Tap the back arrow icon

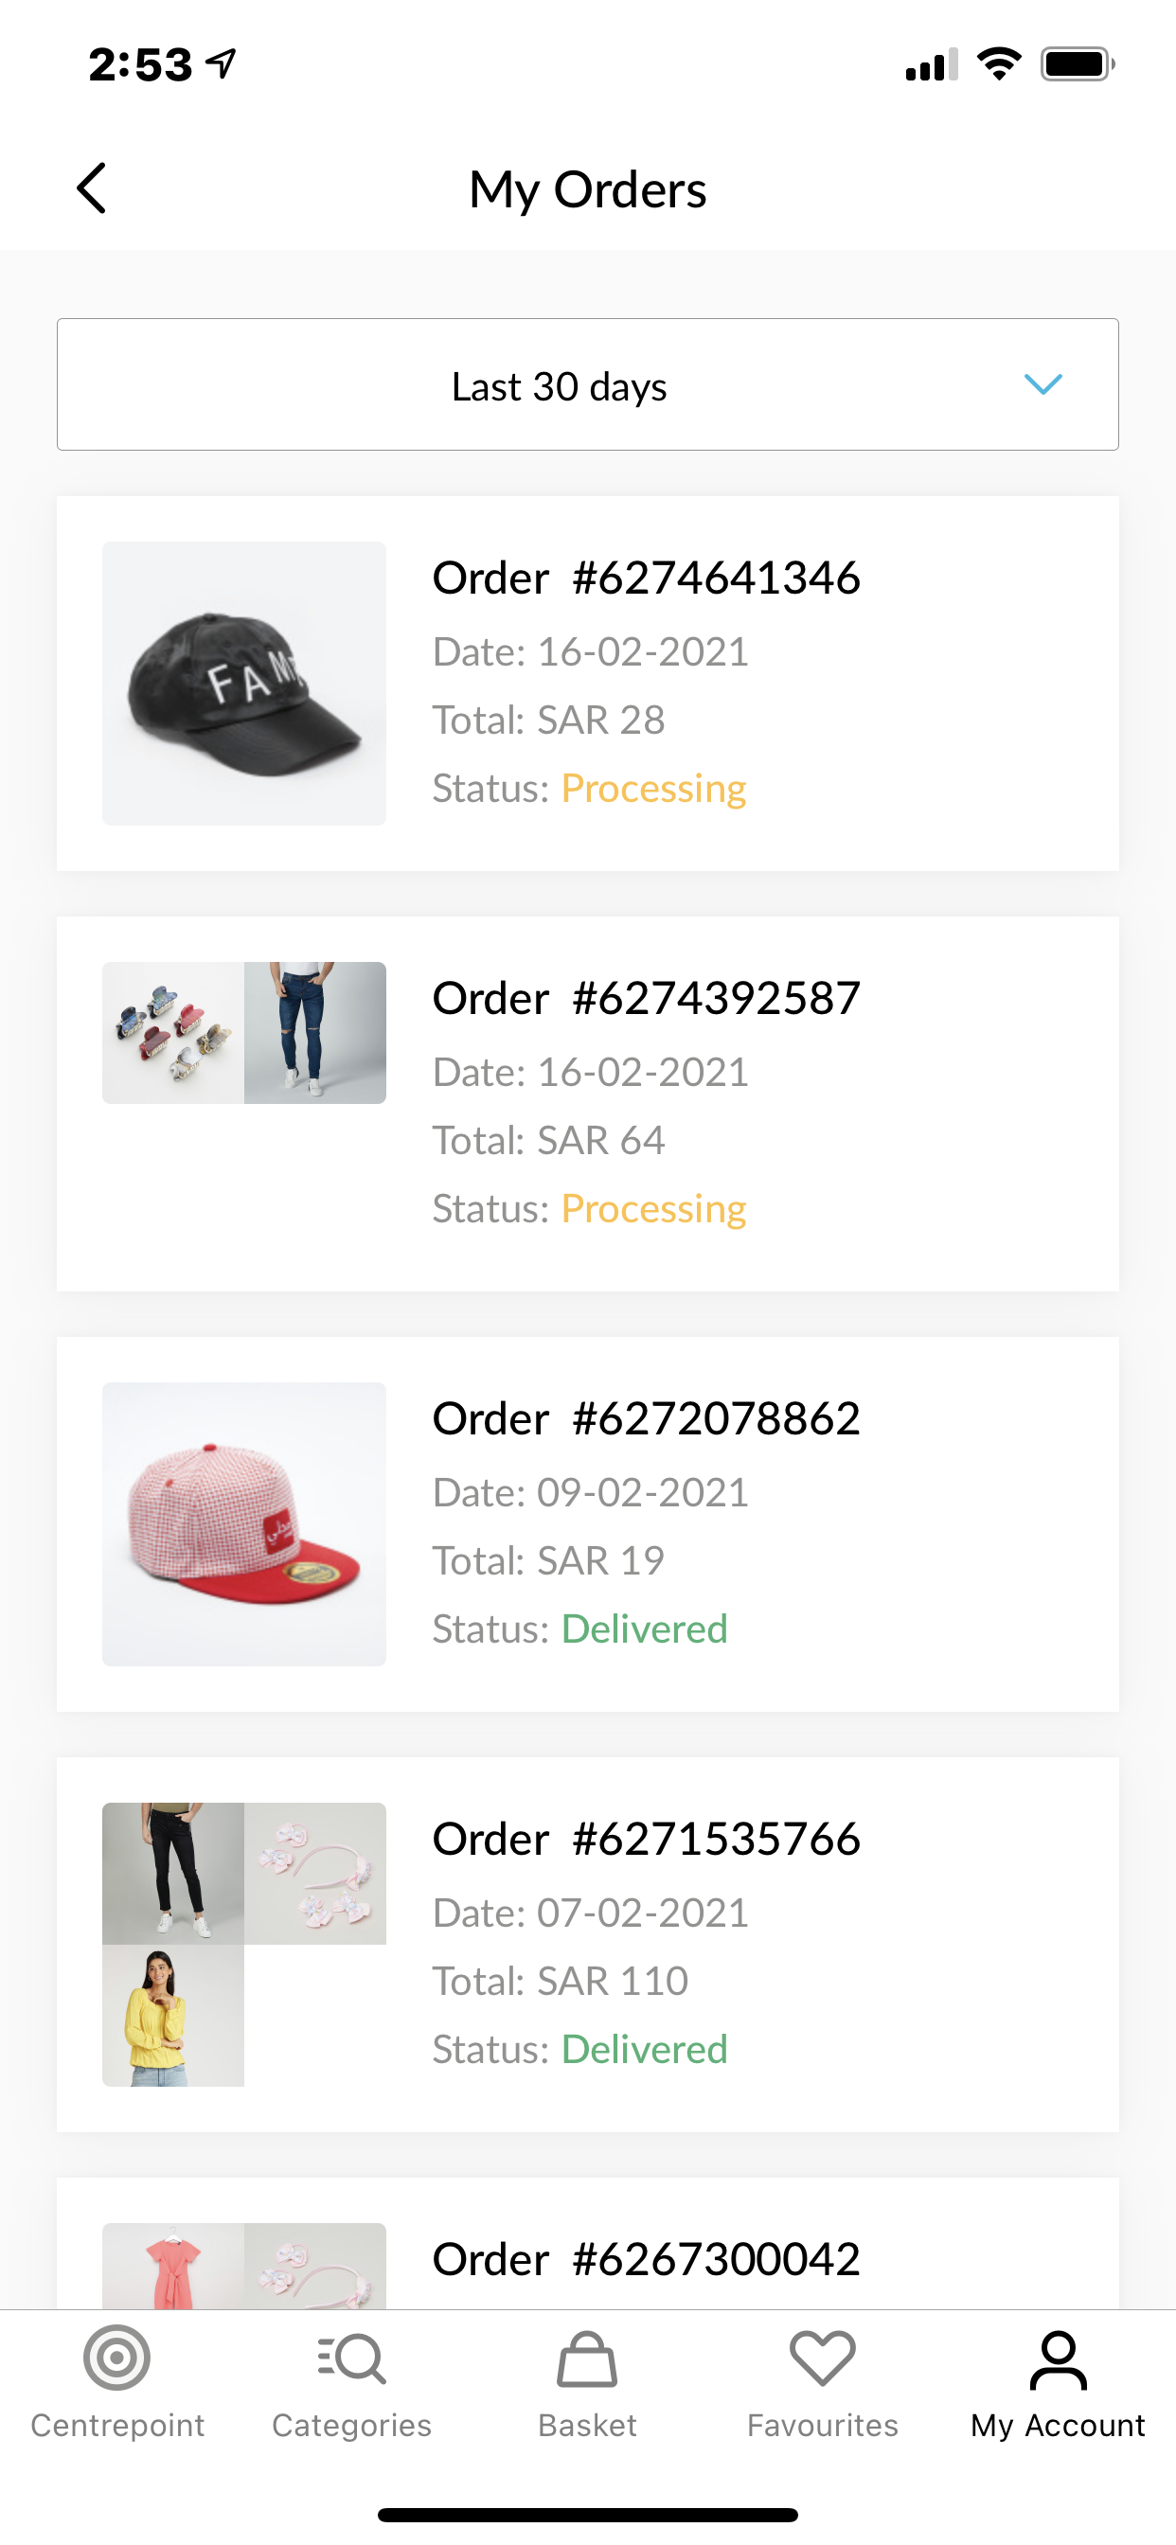coord(92,187)
